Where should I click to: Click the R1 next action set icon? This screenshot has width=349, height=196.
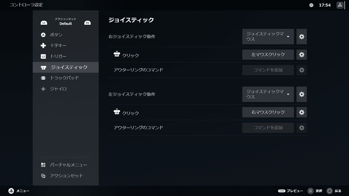87,23
